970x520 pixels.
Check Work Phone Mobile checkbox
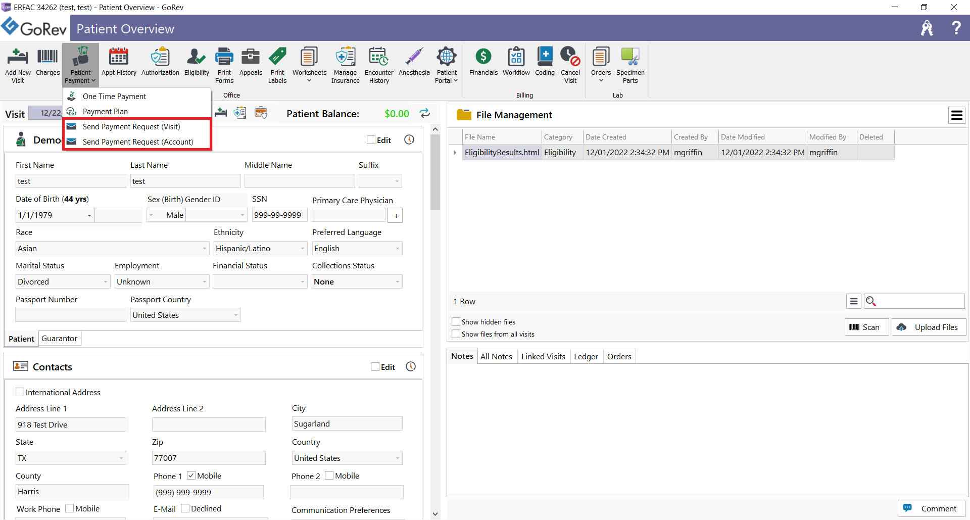(x=70, y=508)
